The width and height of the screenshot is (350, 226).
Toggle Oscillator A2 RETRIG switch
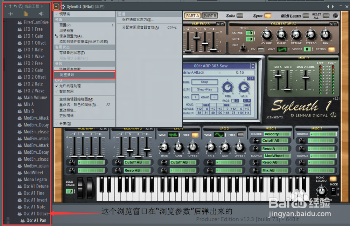pyautogui.click(x=331, y=49)
